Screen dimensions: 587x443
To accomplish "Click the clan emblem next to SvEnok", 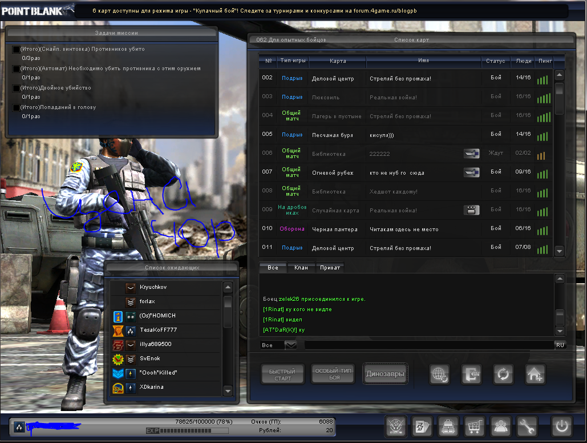I will (x=118, y=359).
